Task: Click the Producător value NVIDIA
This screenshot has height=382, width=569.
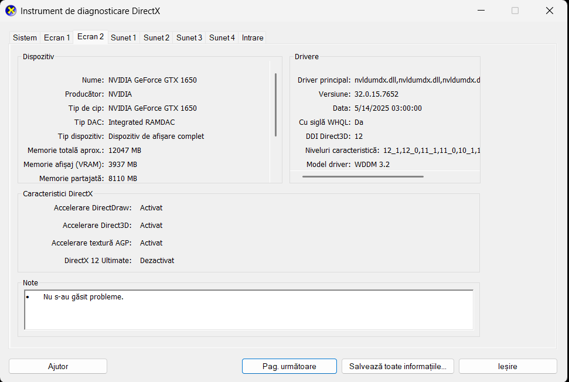Action: pyautogui.click(x=120, y=94)
